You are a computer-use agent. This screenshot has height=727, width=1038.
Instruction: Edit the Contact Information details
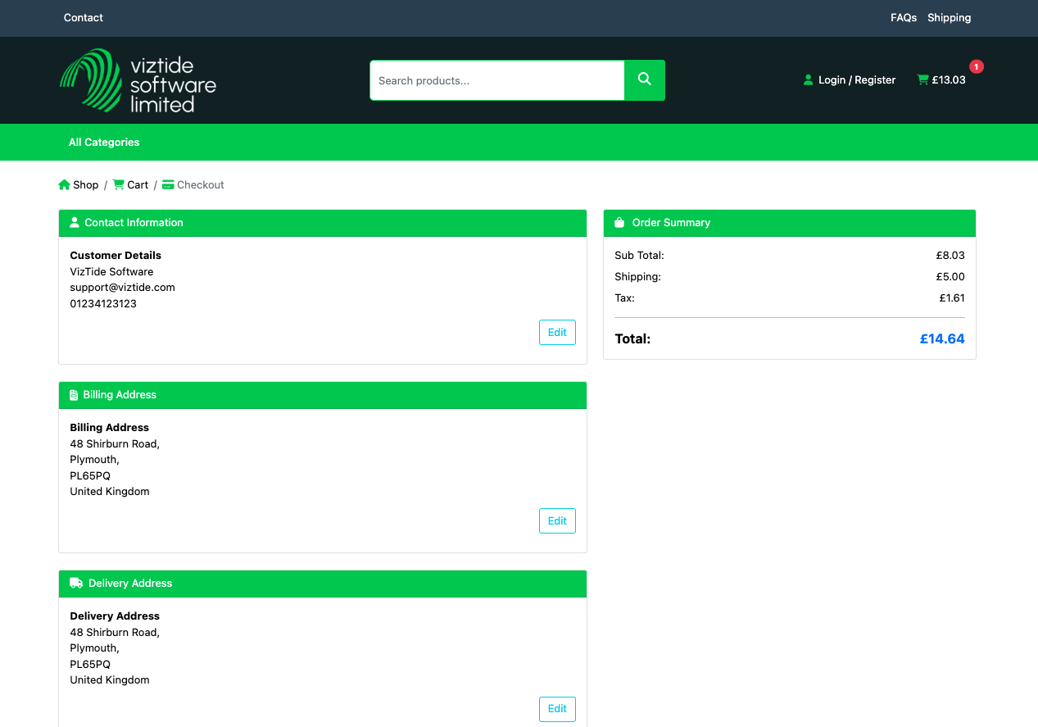(557, 333)
